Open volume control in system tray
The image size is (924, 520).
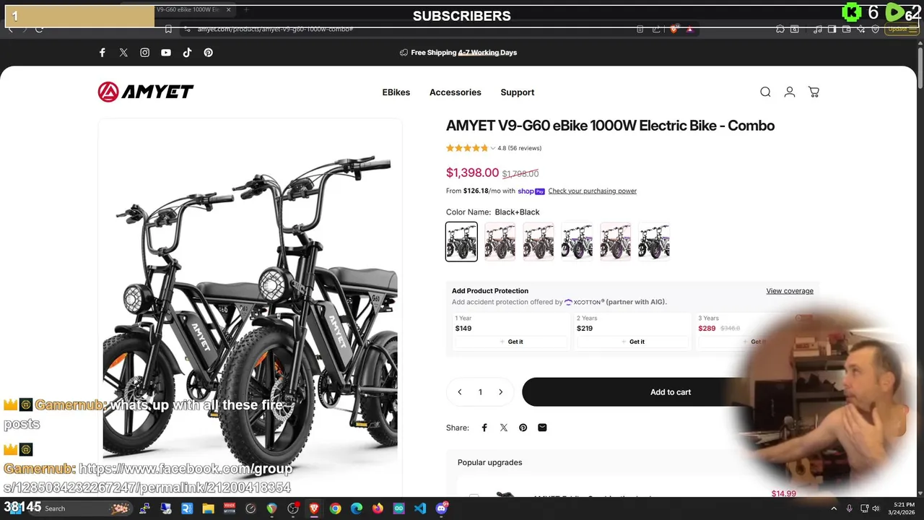876,508
